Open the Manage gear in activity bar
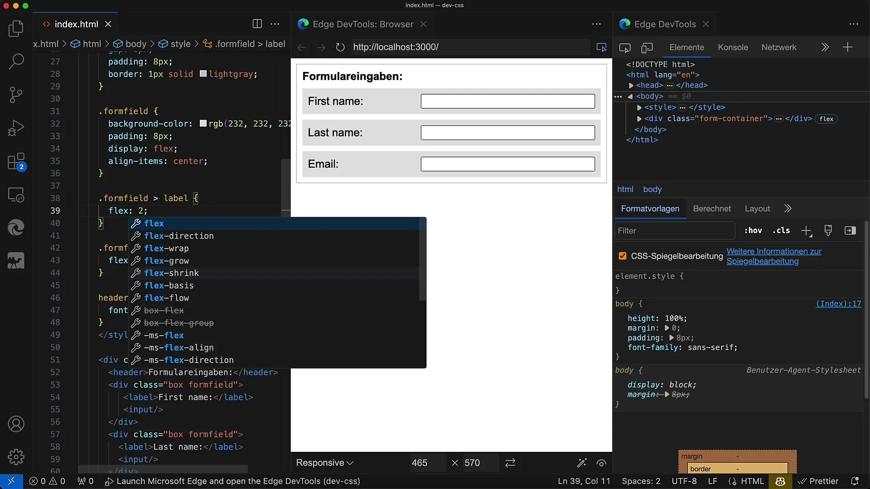 click(x=16, y=457)
